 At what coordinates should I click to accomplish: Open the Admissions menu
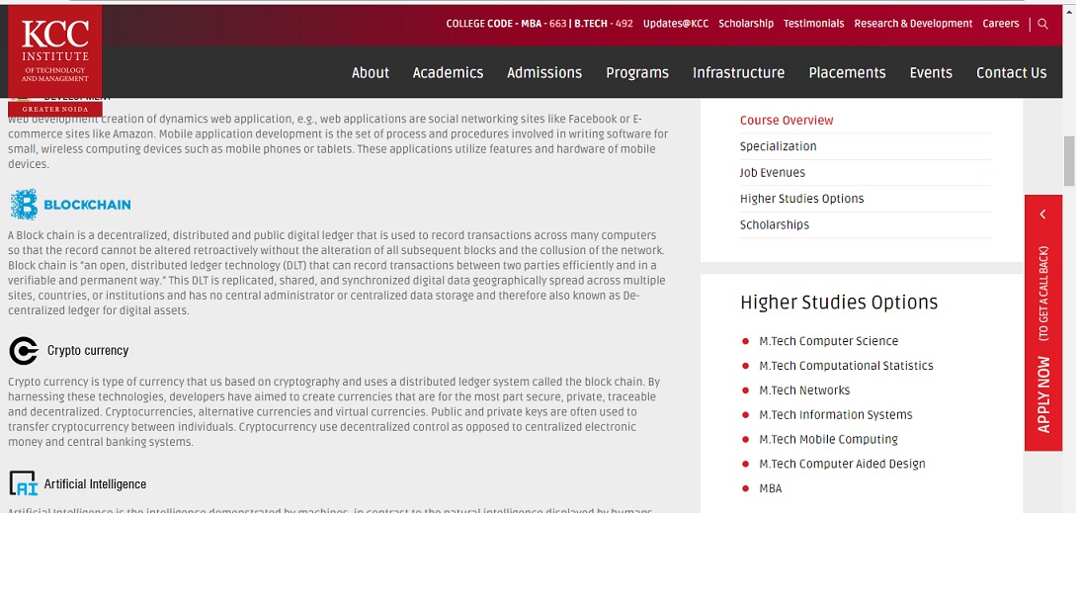[x=544, y=73]
